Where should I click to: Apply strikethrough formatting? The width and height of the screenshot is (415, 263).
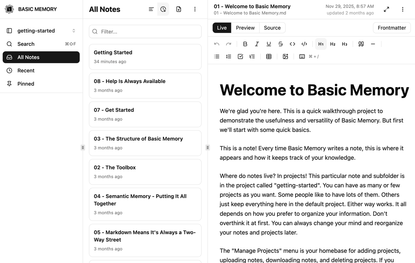[280, 44]
